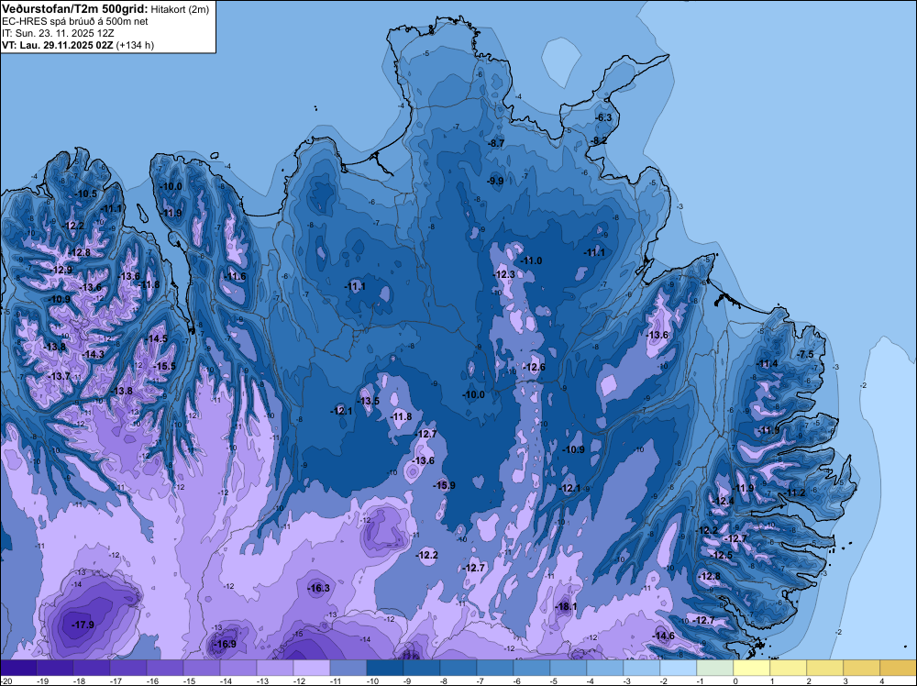The height and width of the screenshot is (686, 917).
Task: Click the '-14.3' temperature label
Action: click(x=93, y=354)
